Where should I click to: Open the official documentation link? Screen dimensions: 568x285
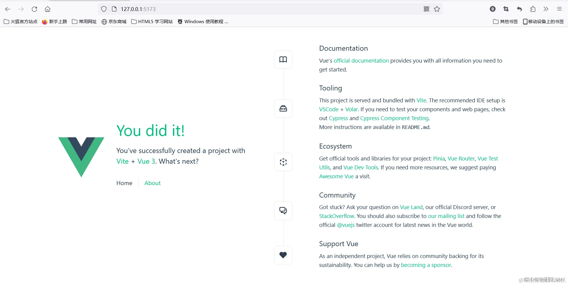(x=361, y=61)
